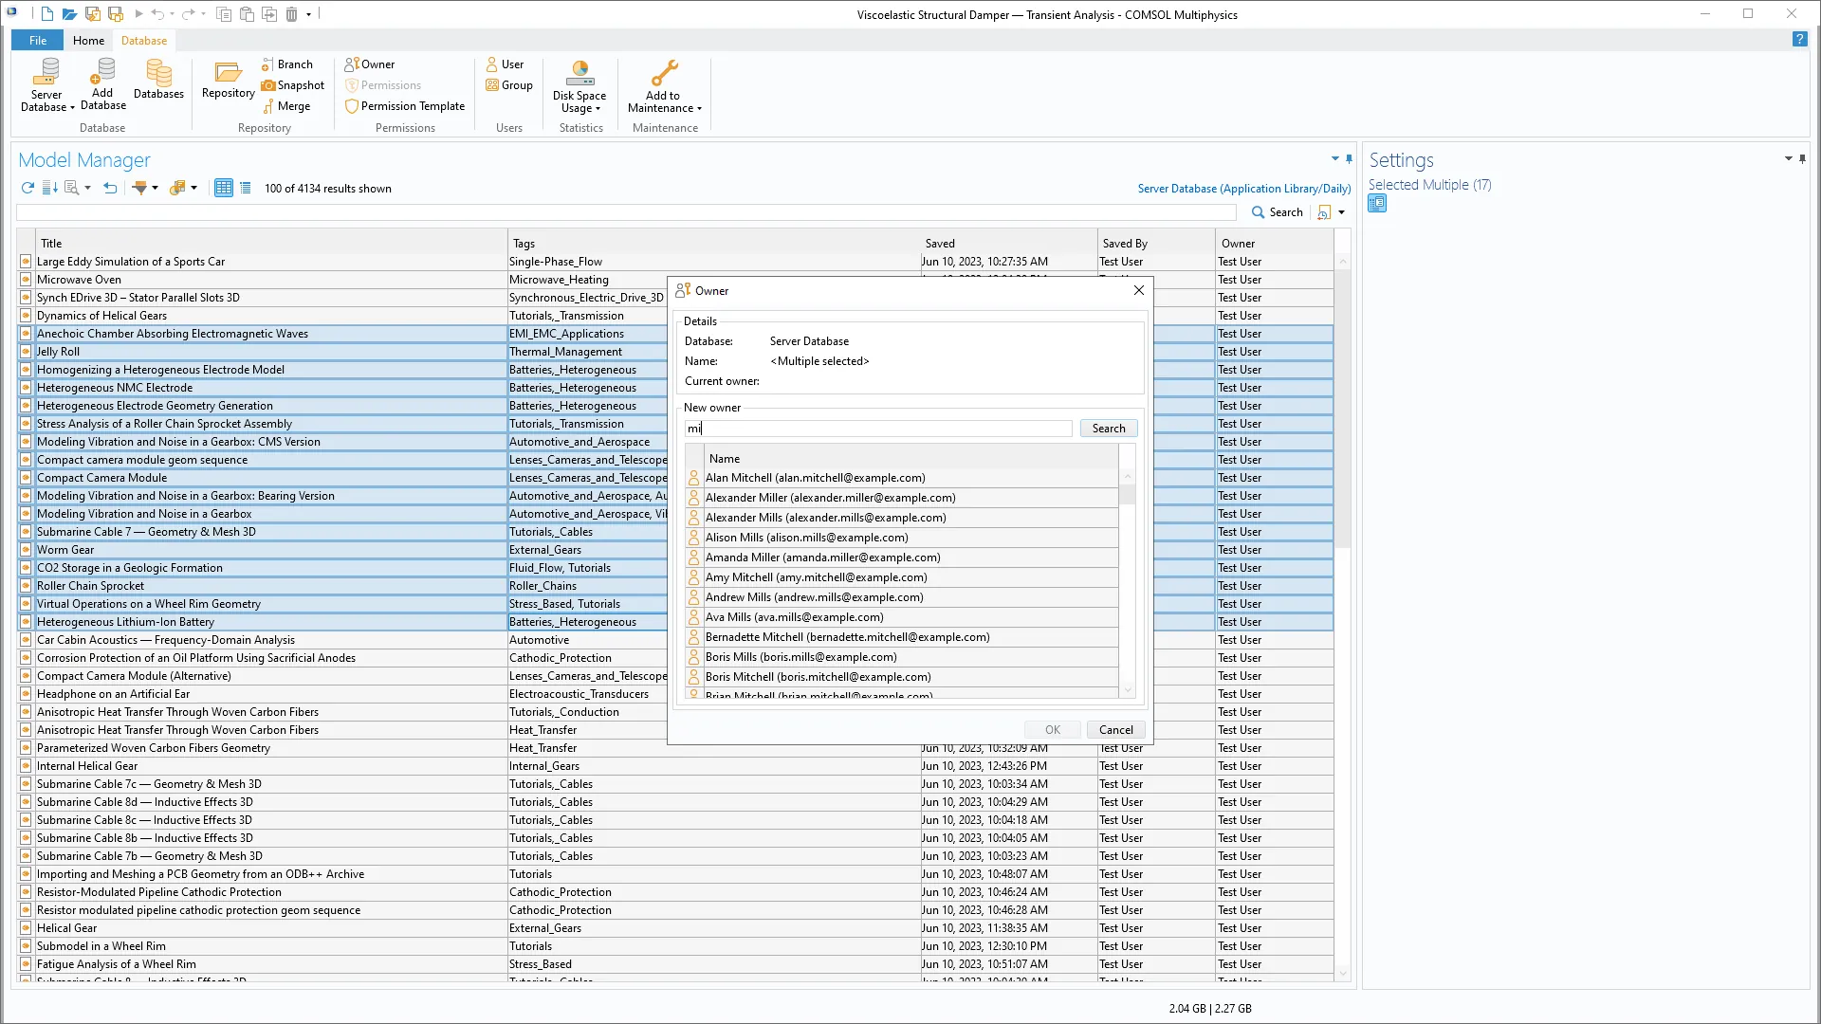Switch to list view in Model Manager
1821x1024 pixels.
246,188
